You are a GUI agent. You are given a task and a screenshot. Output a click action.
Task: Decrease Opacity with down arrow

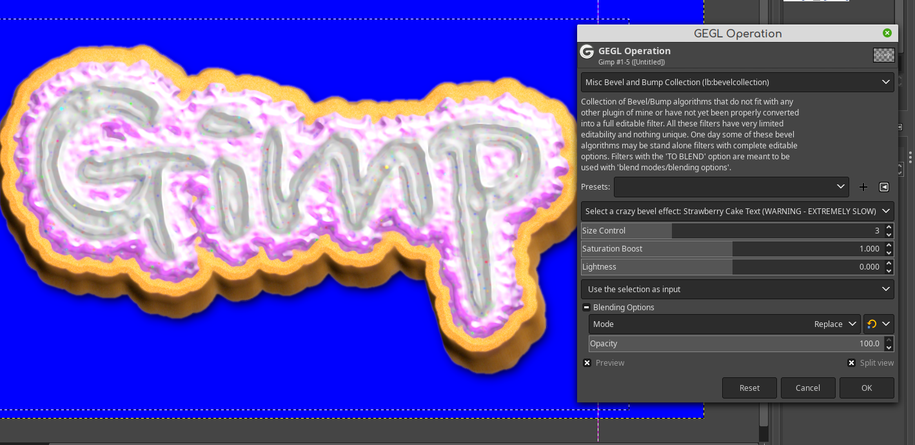pos(889,348)
